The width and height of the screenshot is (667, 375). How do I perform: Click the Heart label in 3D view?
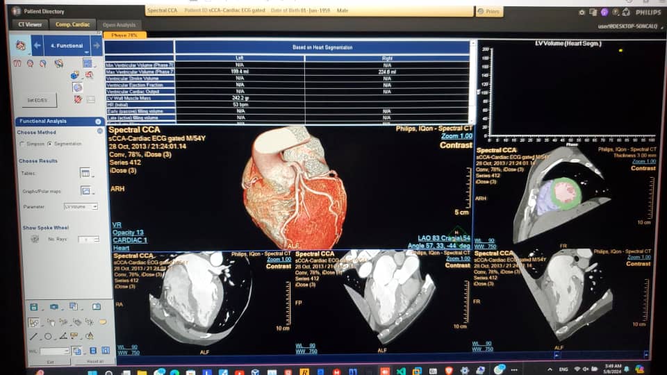point(121,248)
